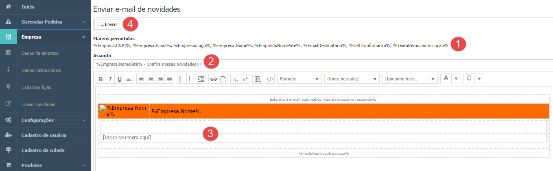
Task: Switch to HTML source view
Action: pyautogui.click(x=270, y=79)
